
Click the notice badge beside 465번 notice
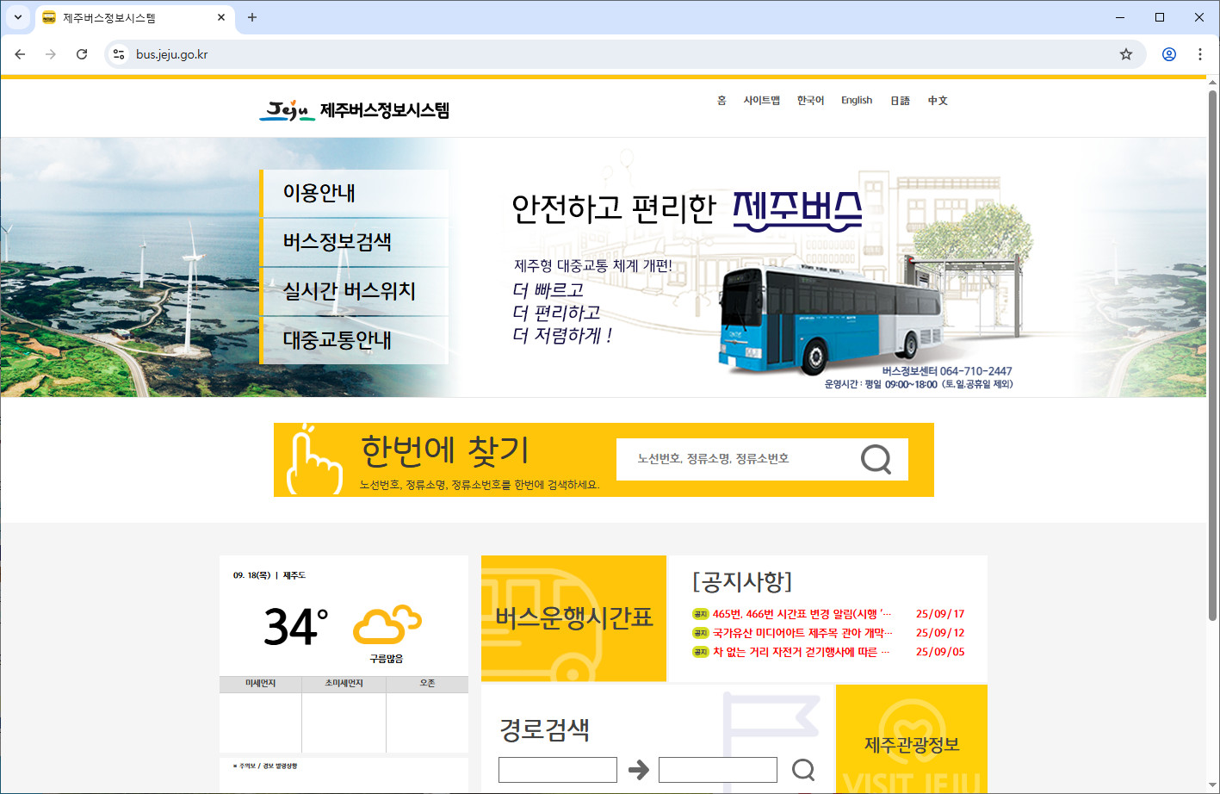(x=701, y=614)
